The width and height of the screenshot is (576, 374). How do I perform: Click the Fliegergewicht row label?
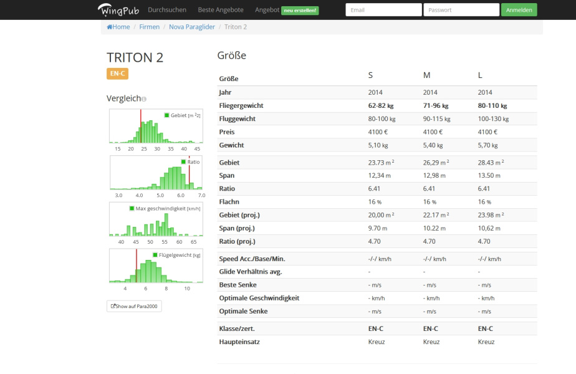click(x=241, y=105)
